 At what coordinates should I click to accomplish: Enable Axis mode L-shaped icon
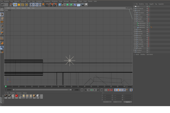2,38
